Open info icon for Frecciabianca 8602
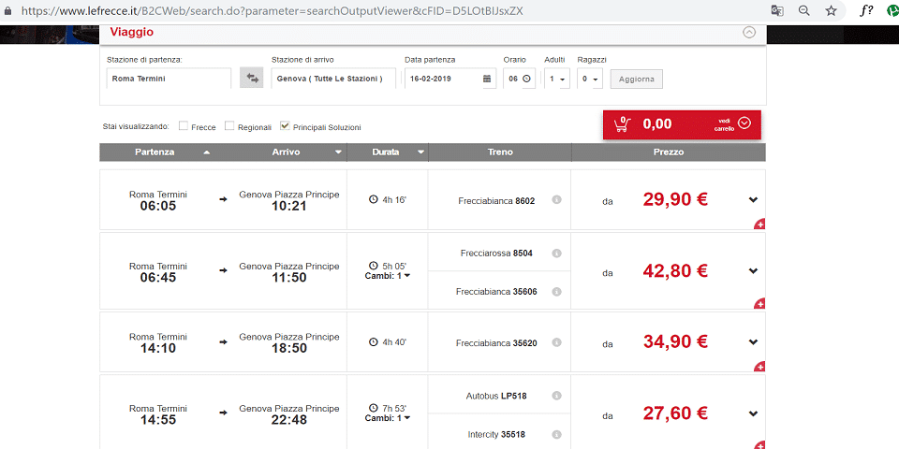899x449 pixels. pyautogui.click(x=556, y=200)
